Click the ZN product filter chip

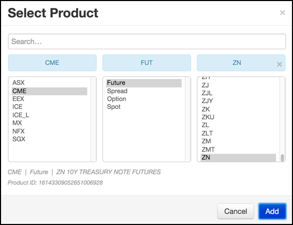[x=237, y=63]
